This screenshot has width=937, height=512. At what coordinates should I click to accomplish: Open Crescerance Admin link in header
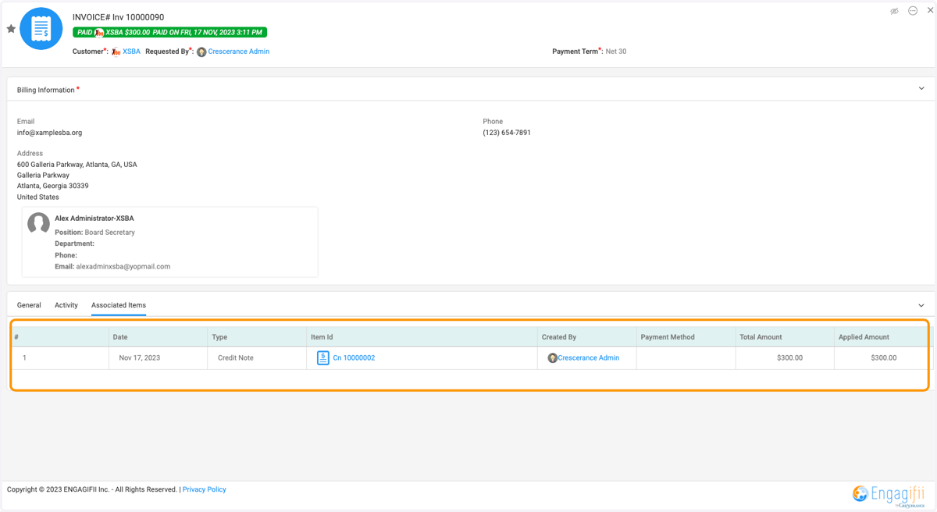(x=238, y=52)
